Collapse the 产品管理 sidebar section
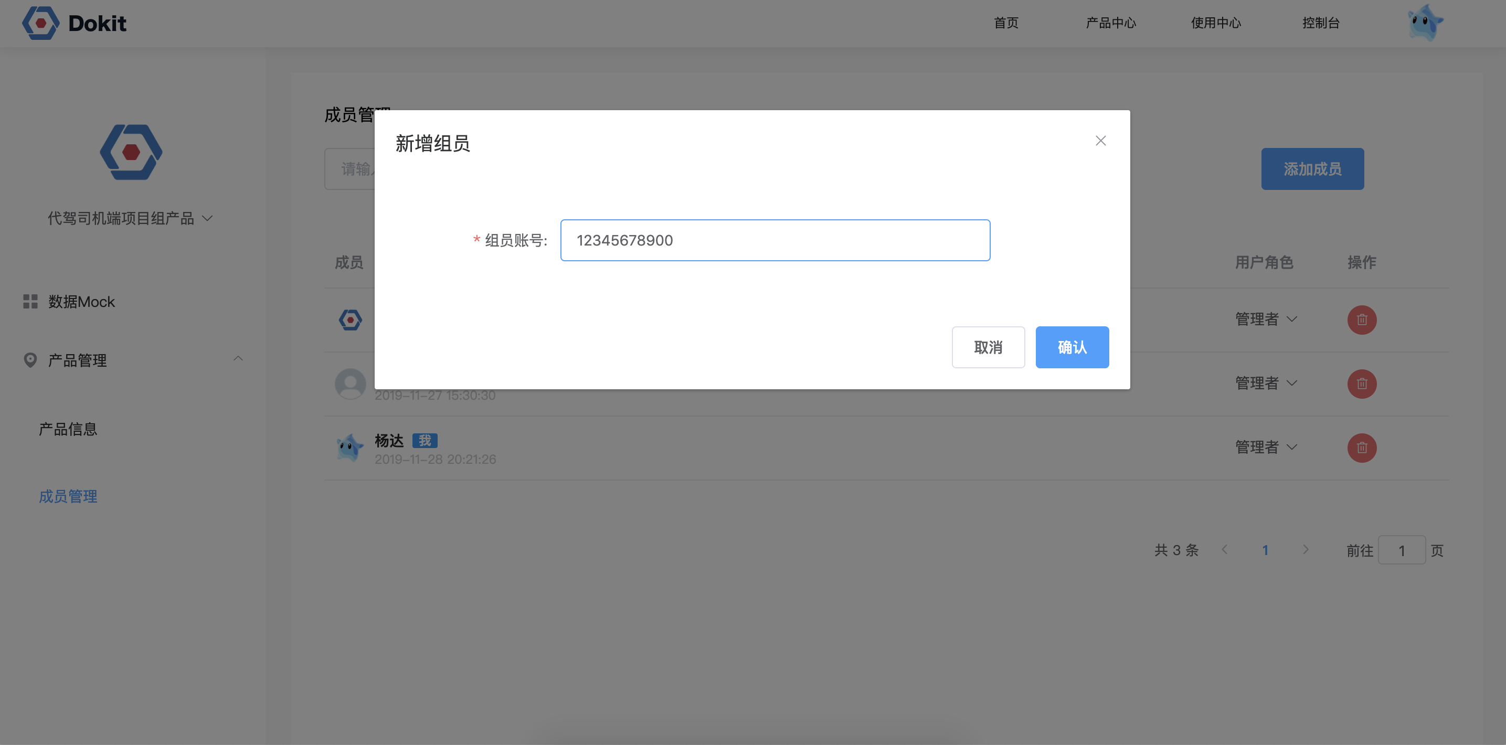This screenshot has width=1506, height=745. (x=238, y=358)
